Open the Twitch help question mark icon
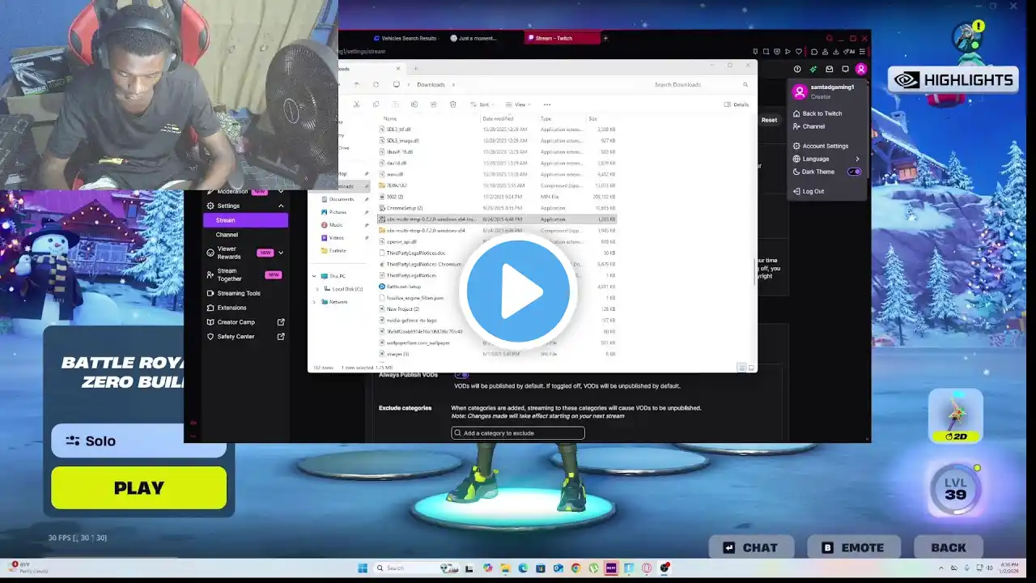Image resolution: width=1036 pixels, height=583 pixels. (797, 70)
